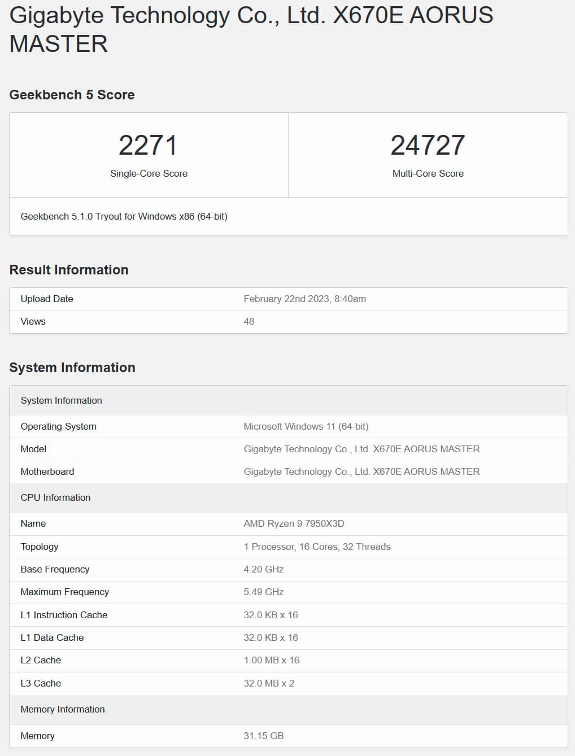Viewport: 575px width, 756px height.
Task: Select the single-core score value 2271
Action: [148, 145]
